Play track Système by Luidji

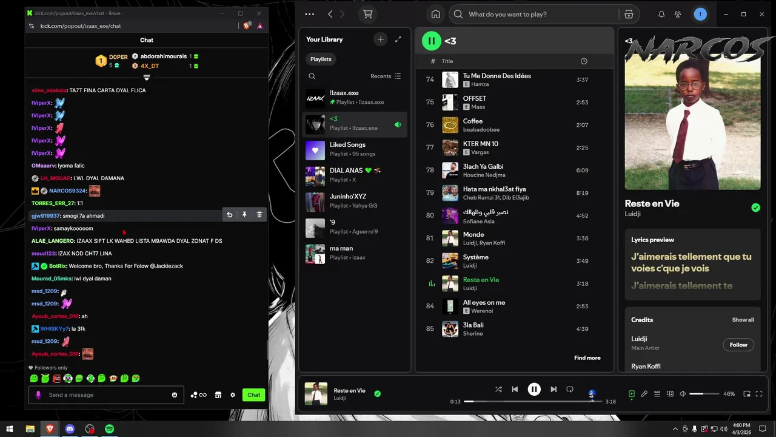[514, 261]
